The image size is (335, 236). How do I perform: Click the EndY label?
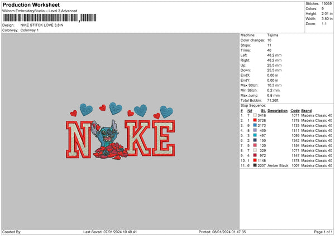(245, 80)
